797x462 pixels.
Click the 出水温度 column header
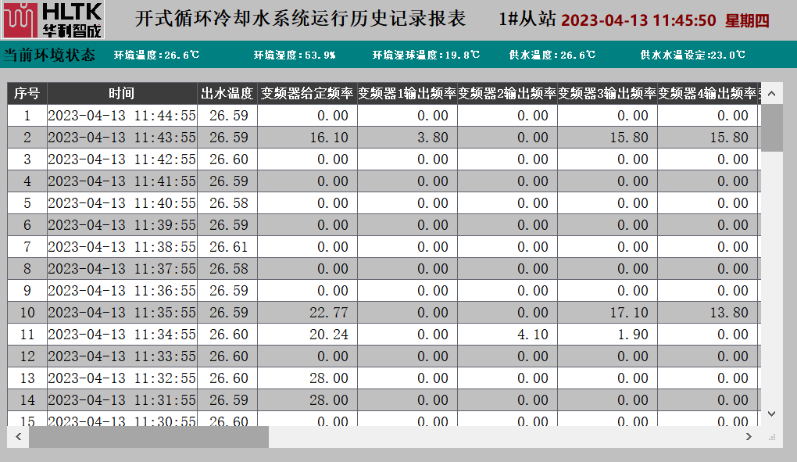point(227,94)
